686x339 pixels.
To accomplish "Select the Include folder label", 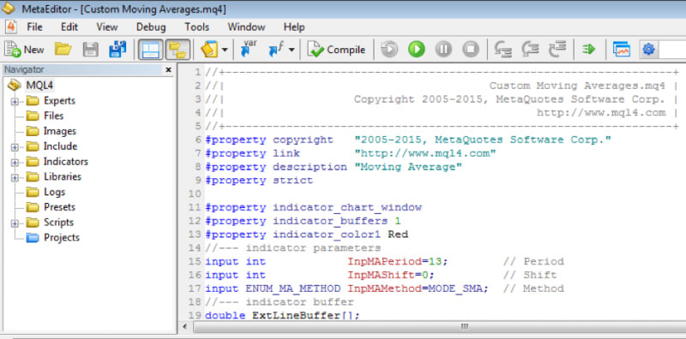I will 60,146.
